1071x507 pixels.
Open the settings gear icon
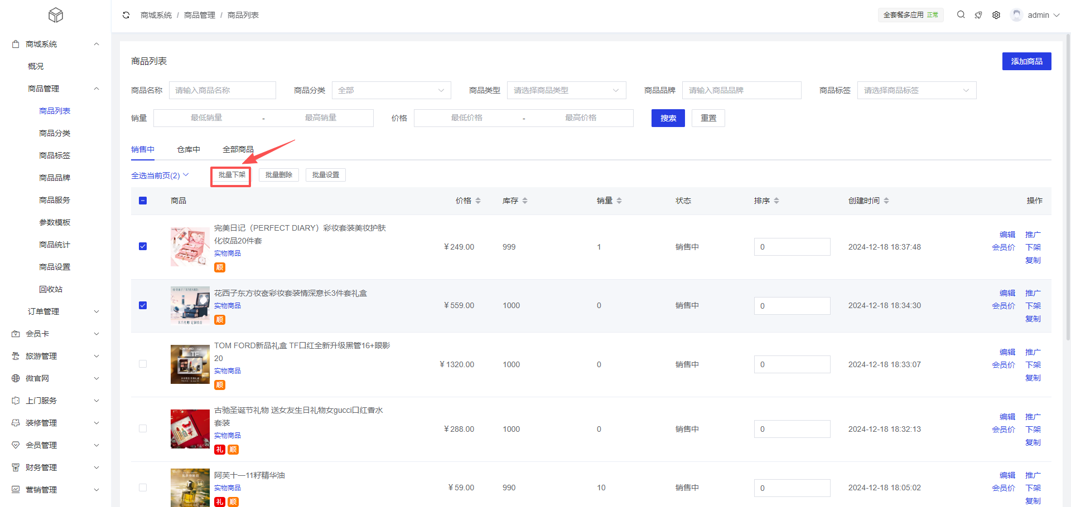click(x=996, y=15)
